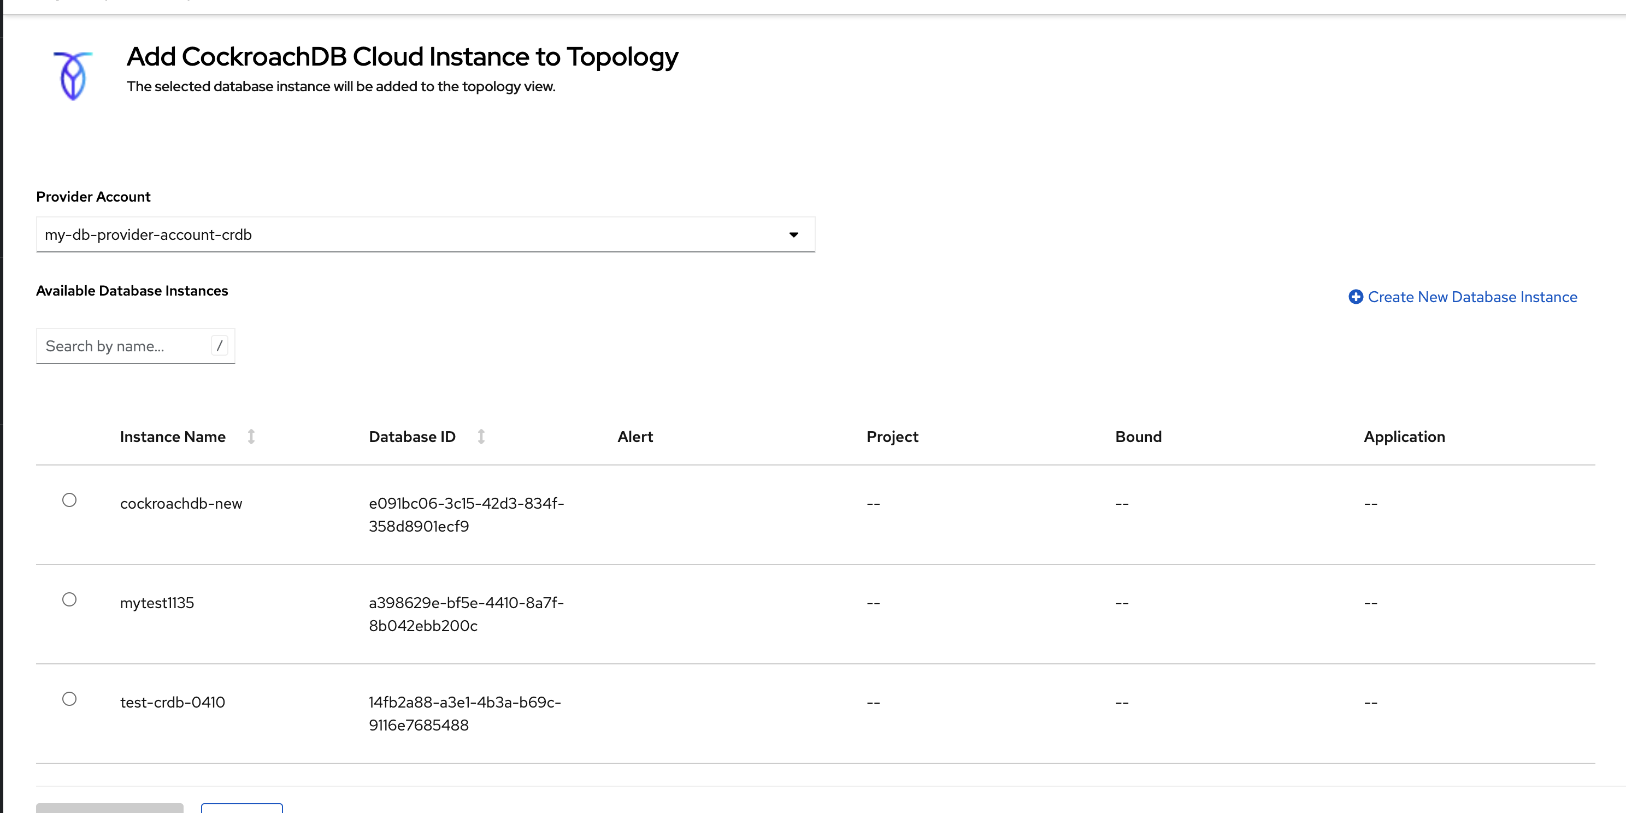1626x813 pixels.
Task: Click the Instance Name sort arrows icon
Action: 251,437
